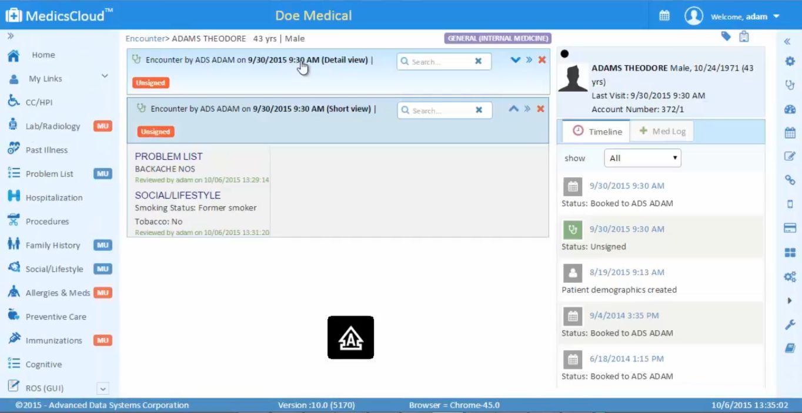Open the Welcome adam user dropdown
802x413 pixels.
coord(745,16)
